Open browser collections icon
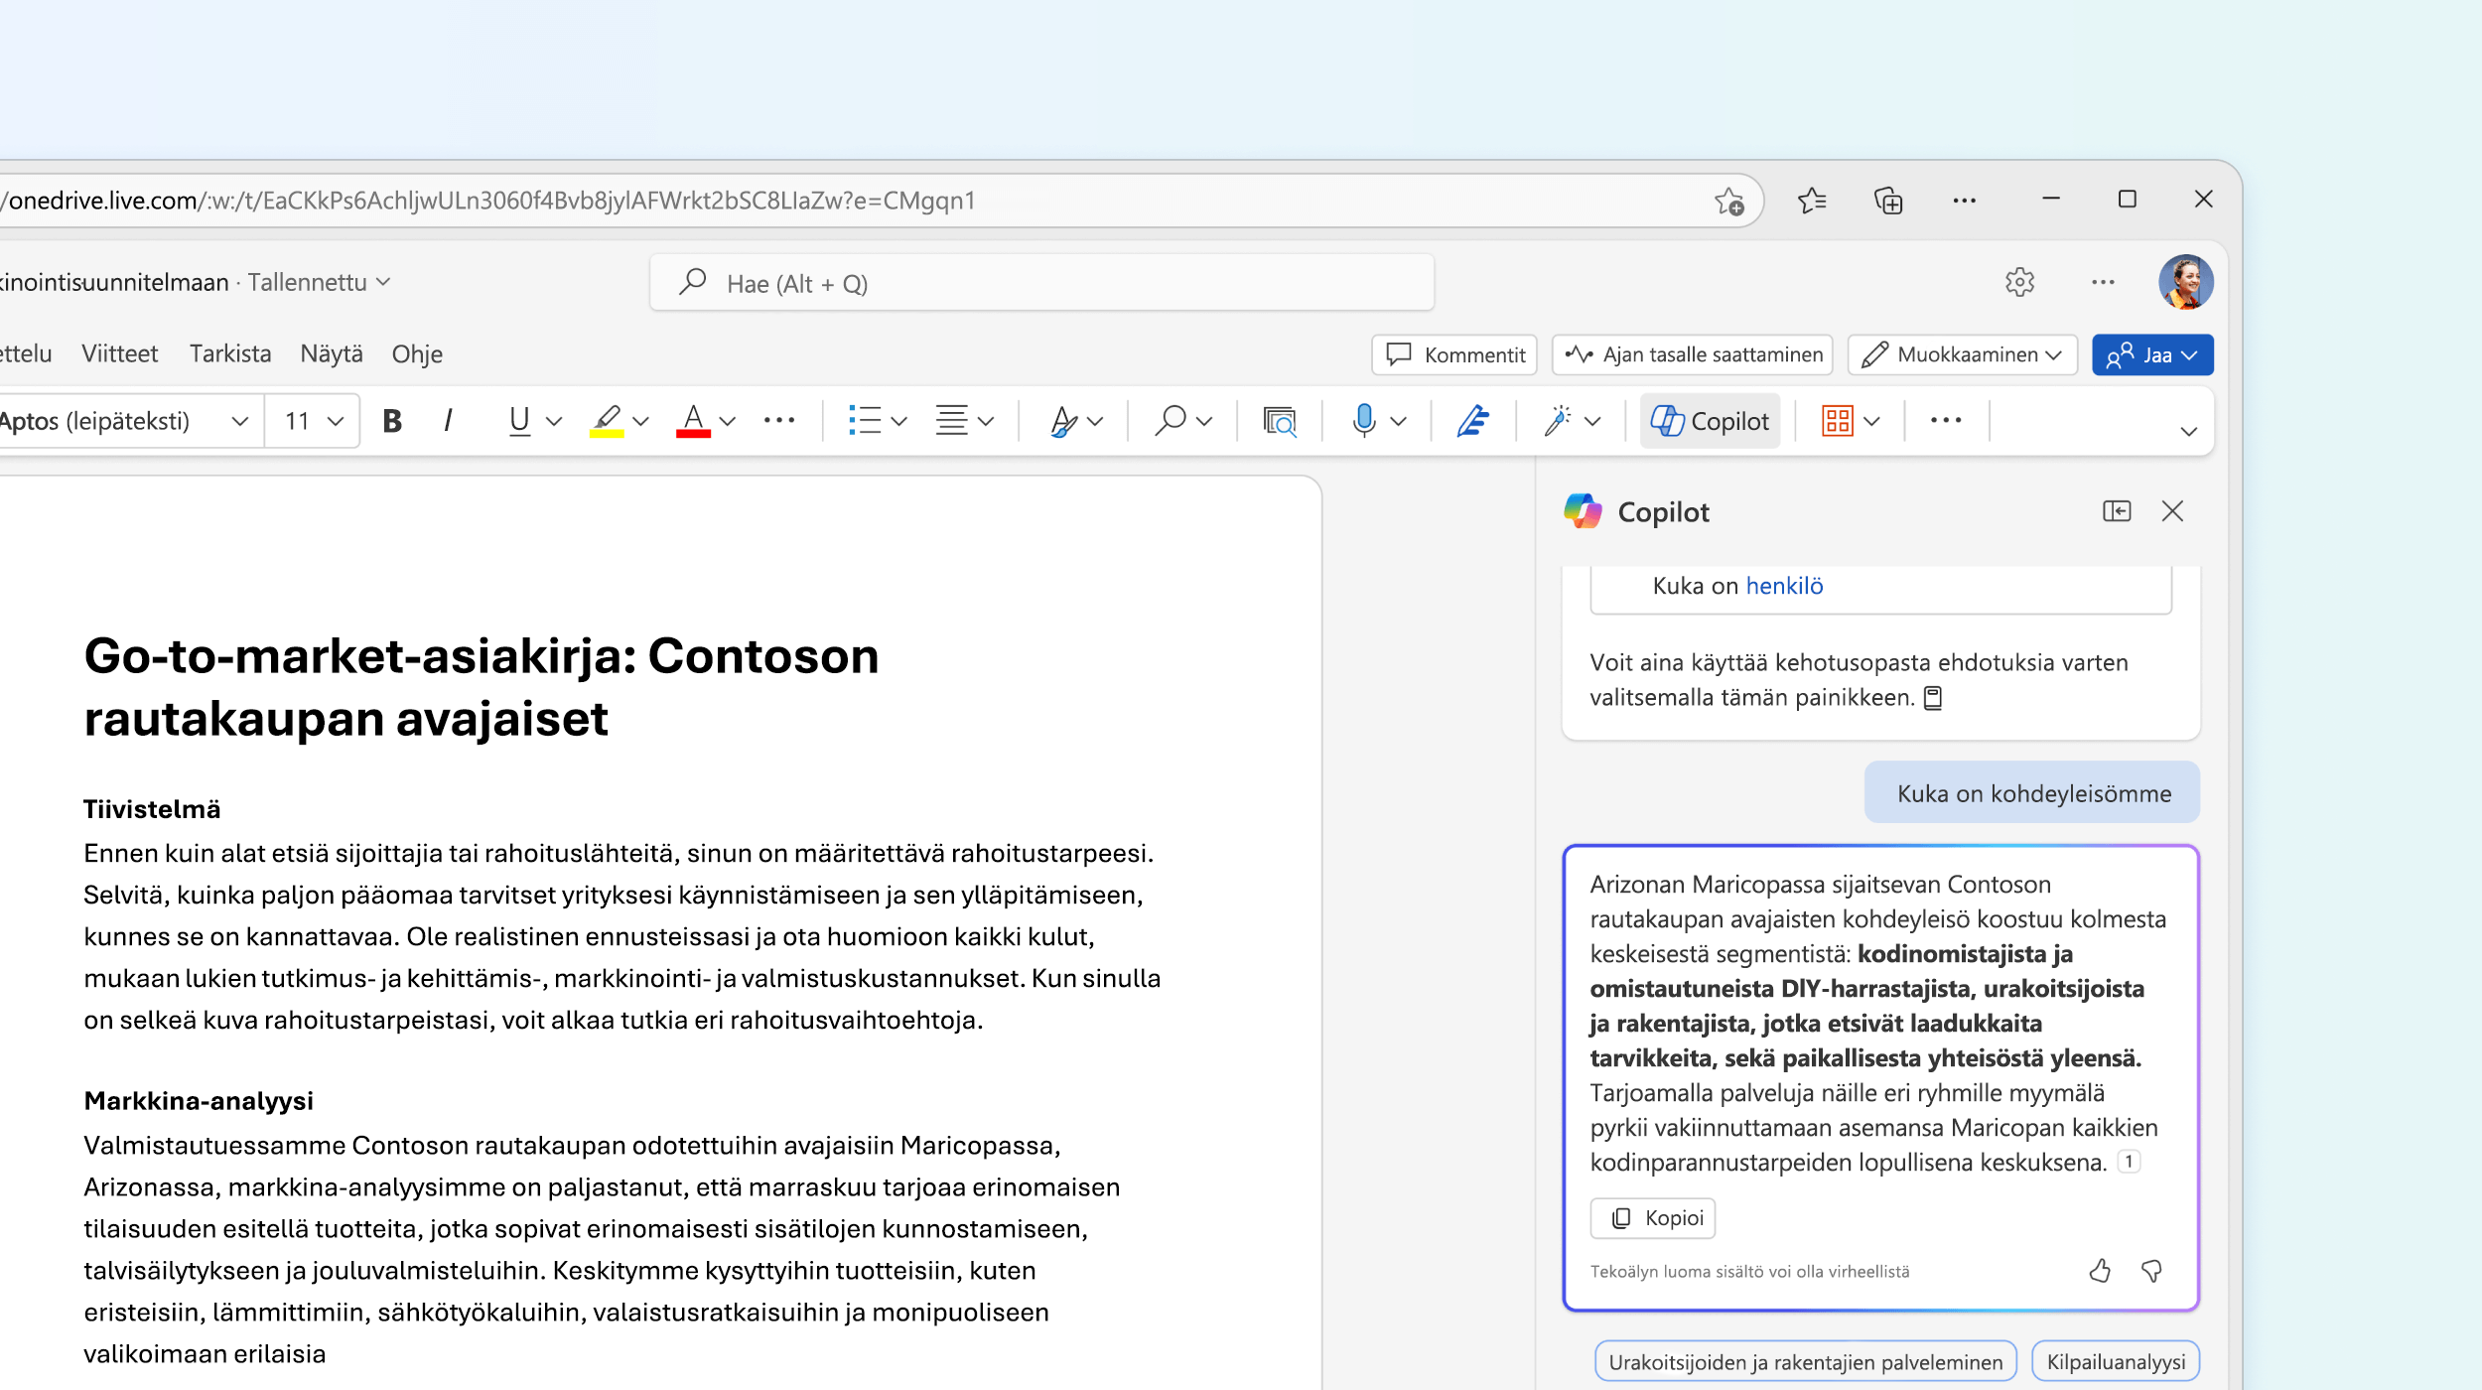Viewport: 2482px width, 1390px height. click(1888, 202)
